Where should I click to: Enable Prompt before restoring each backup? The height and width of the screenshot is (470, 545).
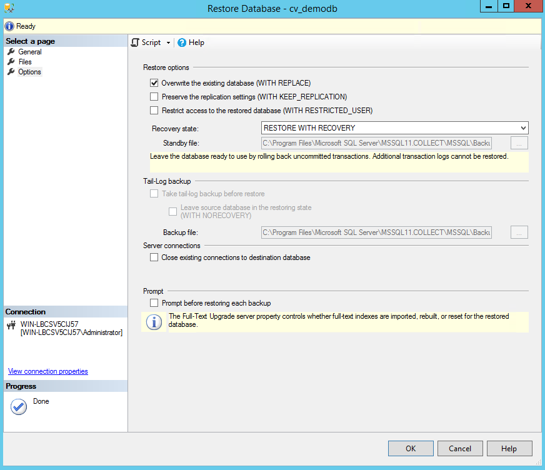[x=154, y=302]
